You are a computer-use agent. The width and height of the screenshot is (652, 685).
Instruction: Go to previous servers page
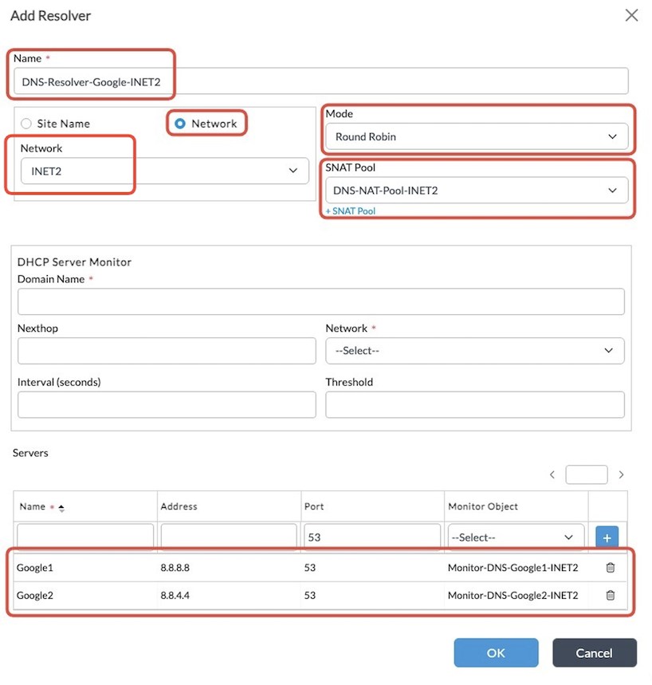(x=552, y=474)
